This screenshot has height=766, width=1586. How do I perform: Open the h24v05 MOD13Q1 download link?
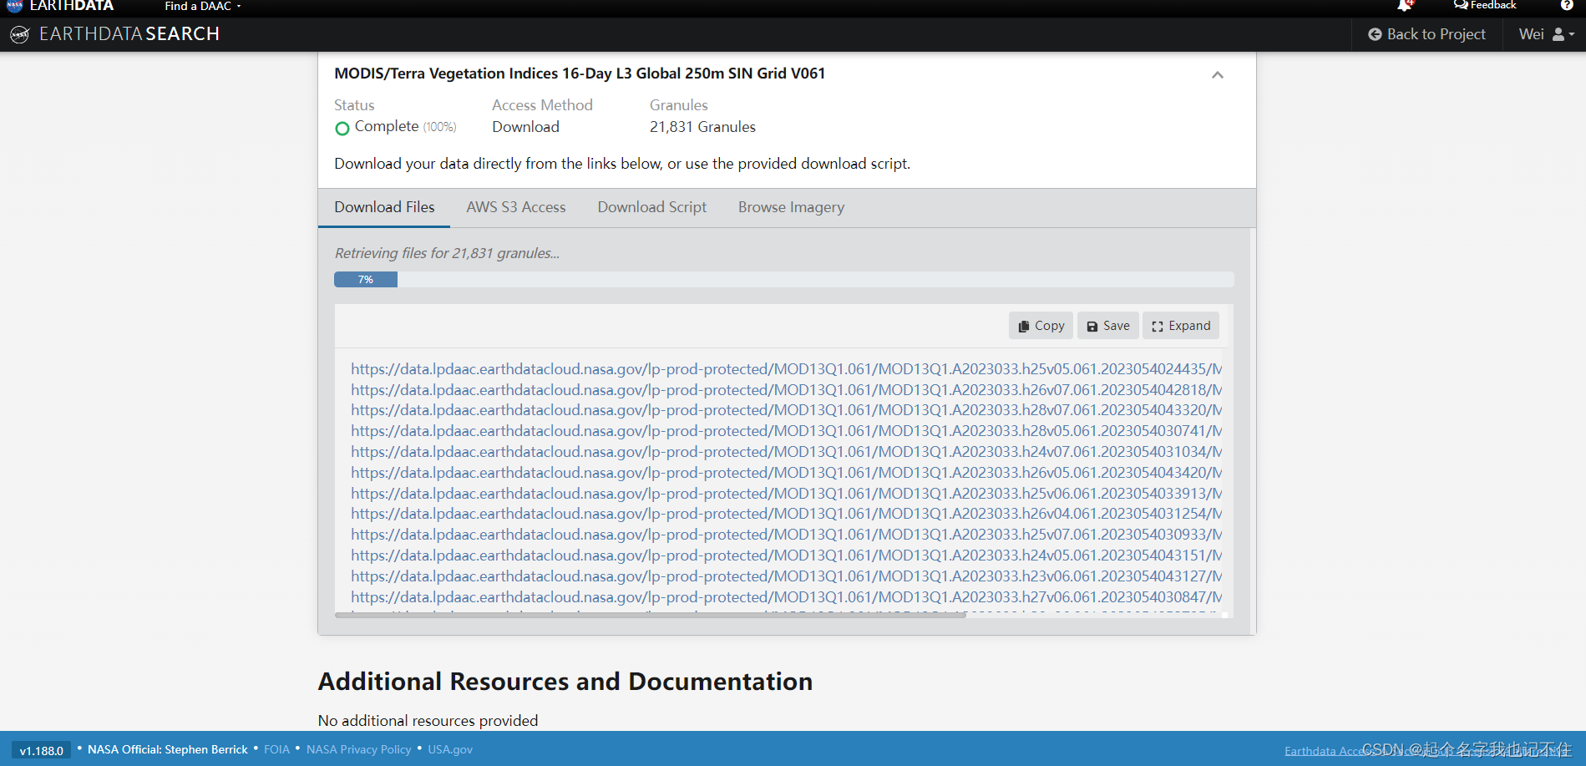click(786, 555)
